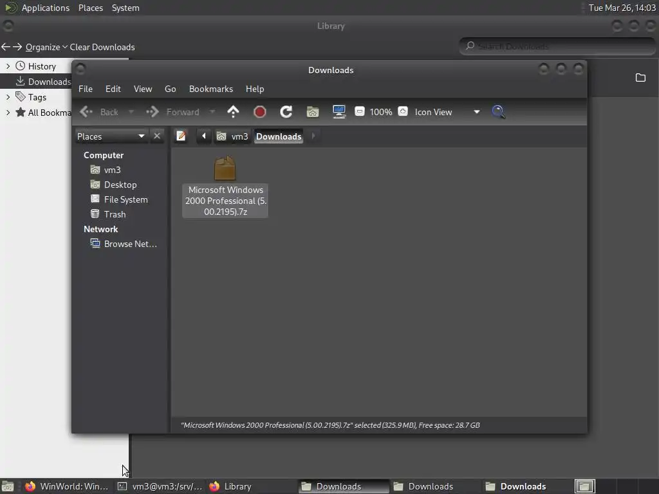
Task: Open the Bookmarks menu
Action: [x=211, y=89]
